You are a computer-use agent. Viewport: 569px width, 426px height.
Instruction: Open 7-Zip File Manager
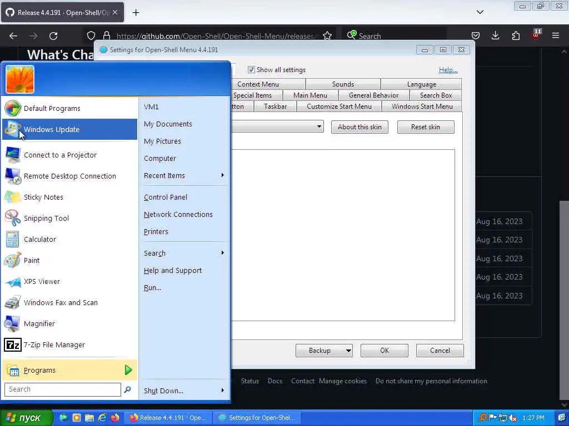(x=69, y=345)
